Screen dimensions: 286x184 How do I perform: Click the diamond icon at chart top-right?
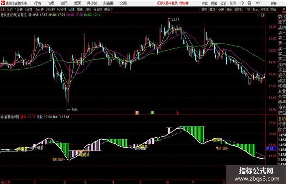tap(258, 15)
